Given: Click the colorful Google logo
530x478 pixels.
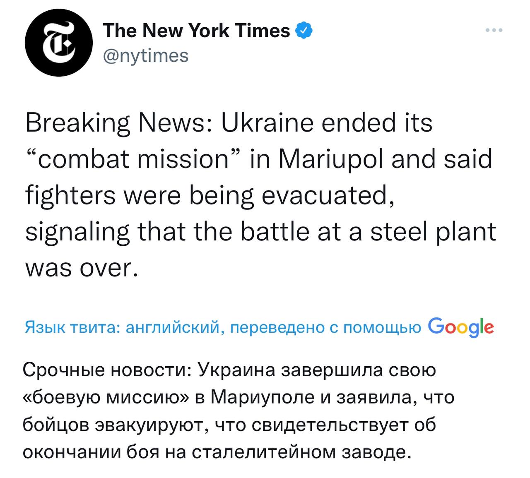Looking at the screenshot, I should pos(461,327).
